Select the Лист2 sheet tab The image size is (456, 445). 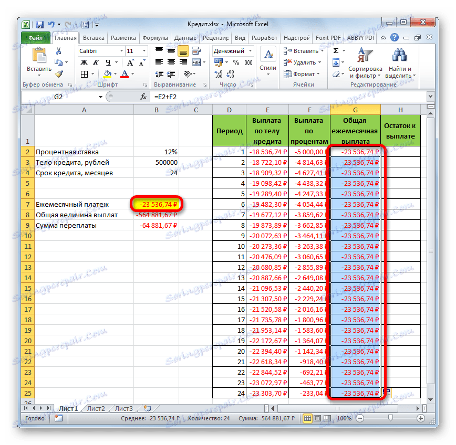tap(96, 409)
